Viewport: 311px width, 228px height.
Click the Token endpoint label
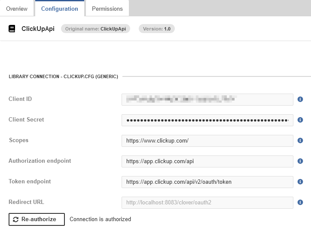click(30, 181)
